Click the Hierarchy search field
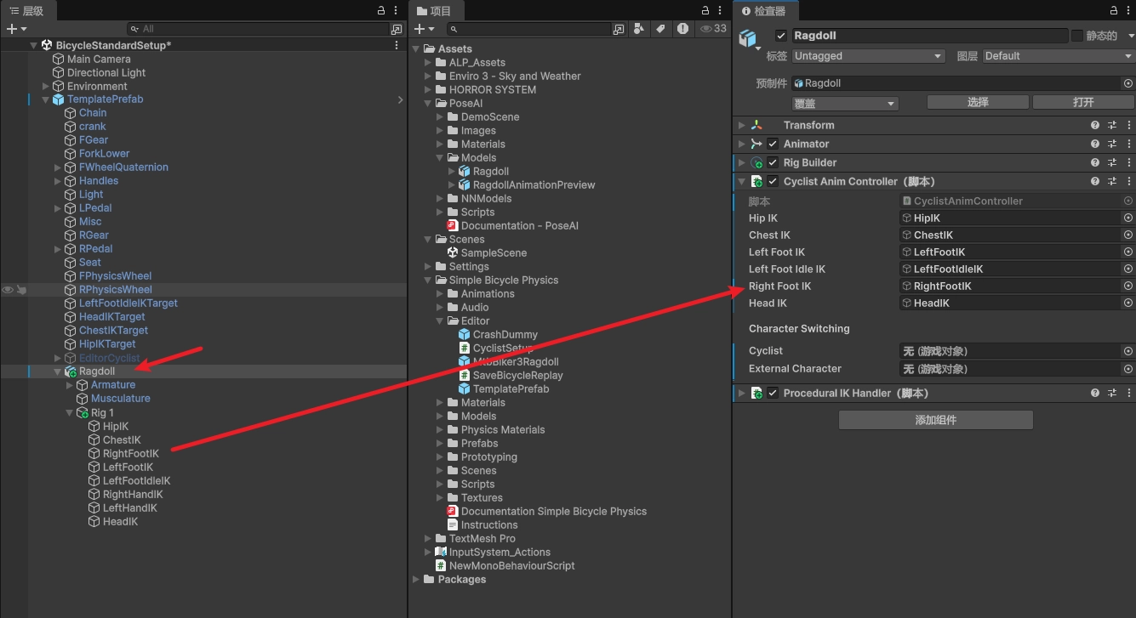This screenshot has height=618, width=1136. tap(258, 29)
